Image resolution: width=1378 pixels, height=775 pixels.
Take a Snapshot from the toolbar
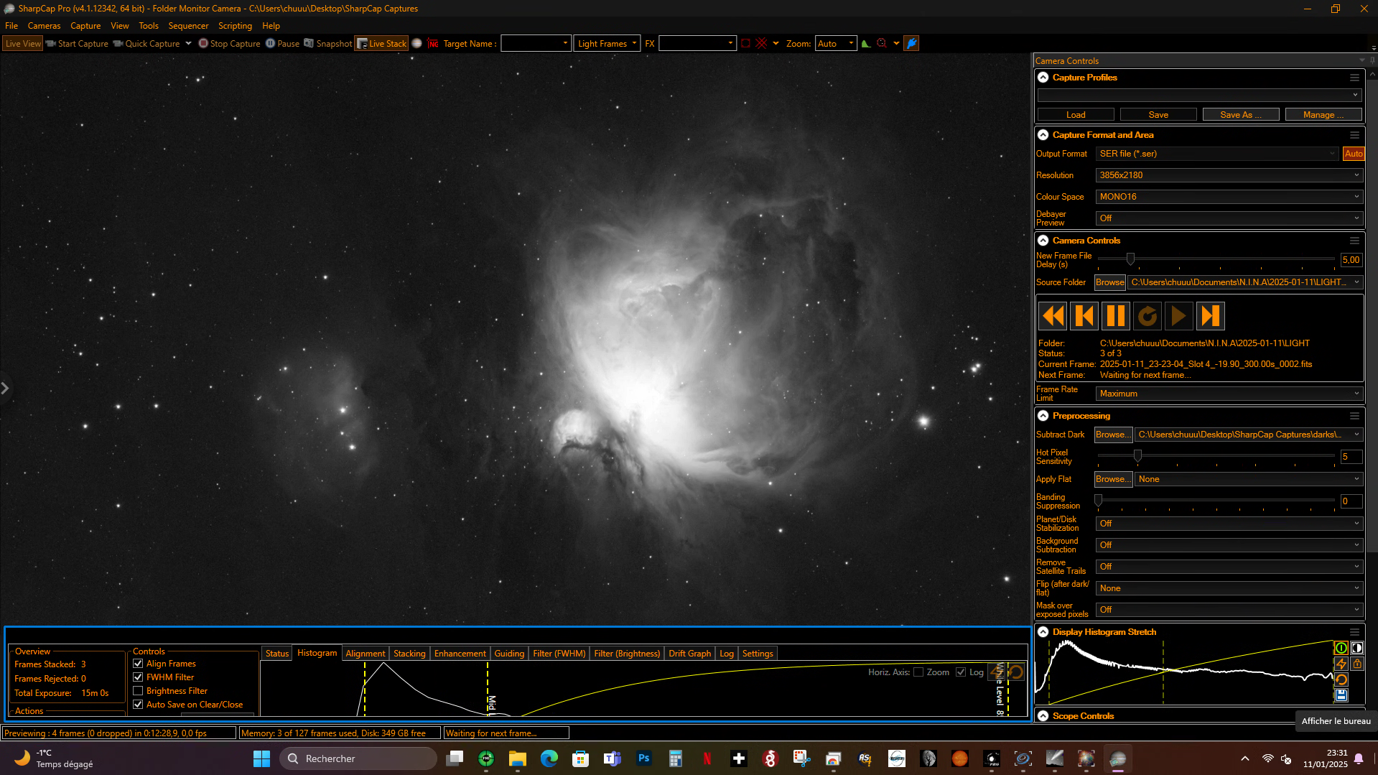pos(328,44)
